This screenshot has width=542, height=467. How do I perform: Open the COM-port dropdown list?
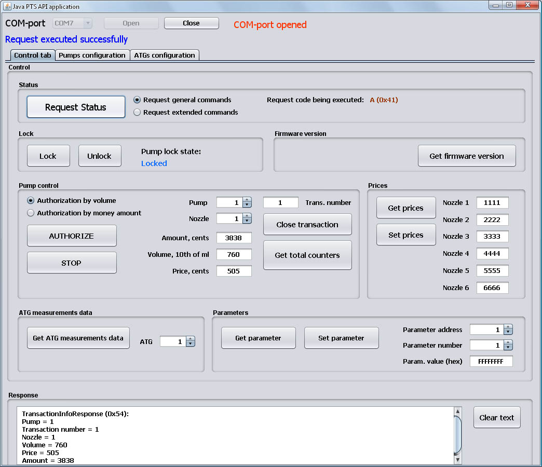(x=87, y=23)
